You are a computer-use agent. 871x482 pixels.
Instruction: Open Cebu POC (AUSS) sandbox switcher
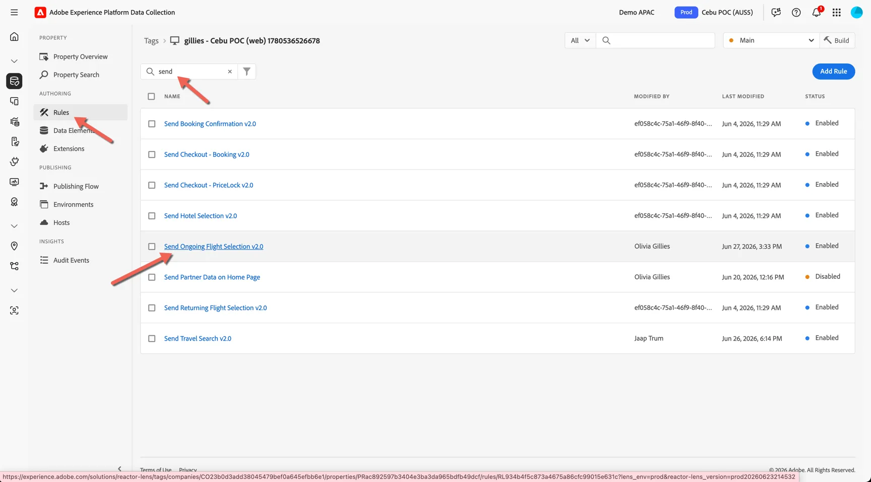tap(714, 13)
